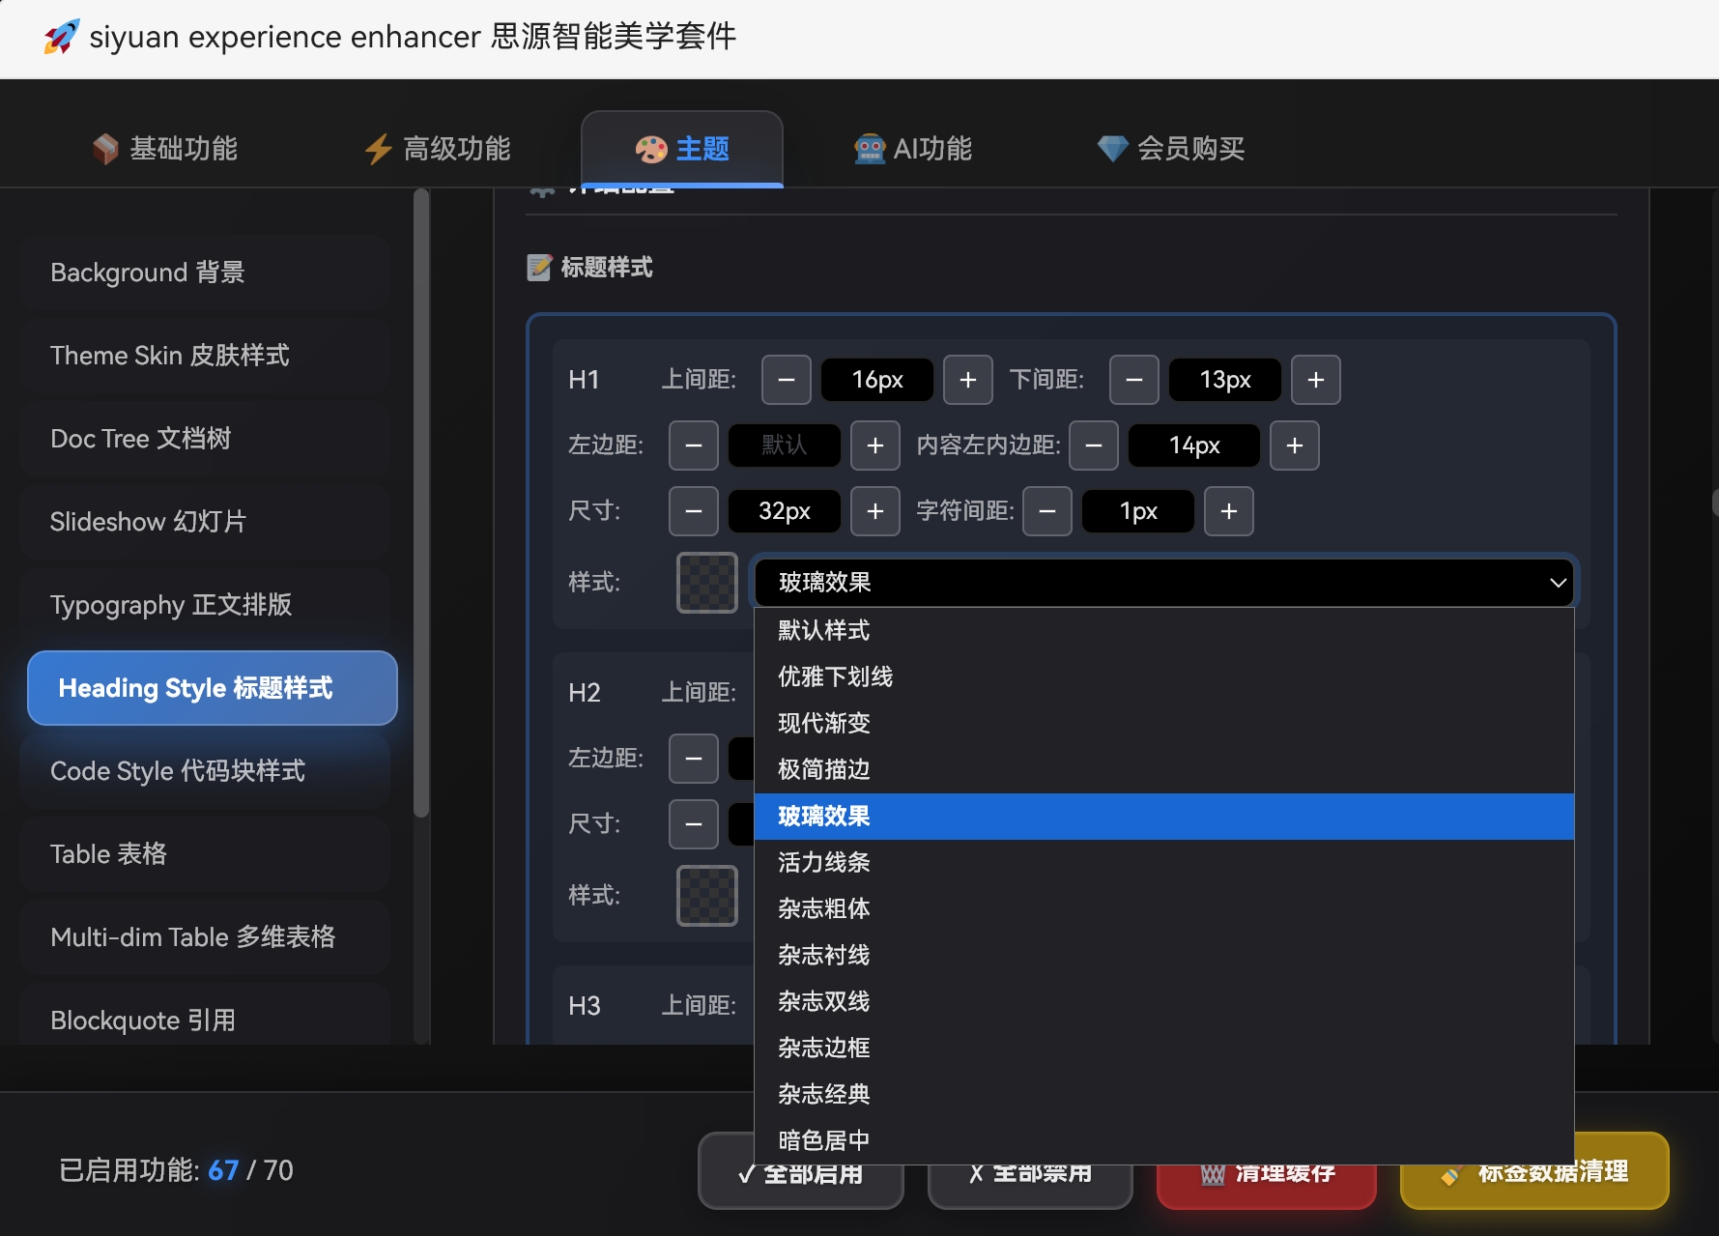1719x1236 pixels.
Task: Click the wastebasket icon on 清理缓存 button
Action: [x=1214, y=1173]
